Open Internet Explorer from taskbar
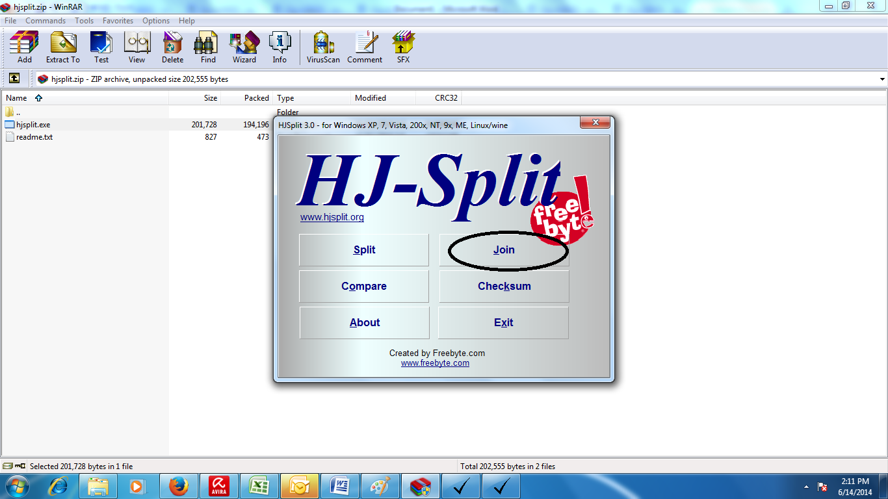The height and width of the screenshot is (499, 888). tap(59, 486)
